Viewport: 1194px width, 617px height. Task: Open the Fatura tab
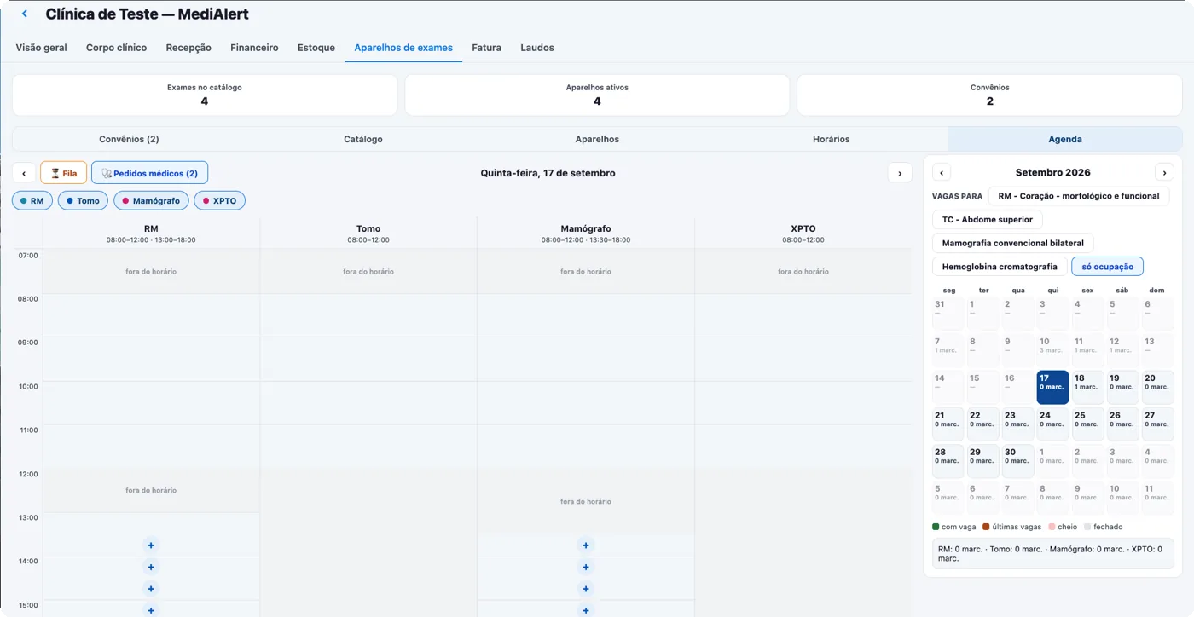click(x=486, y=48)
